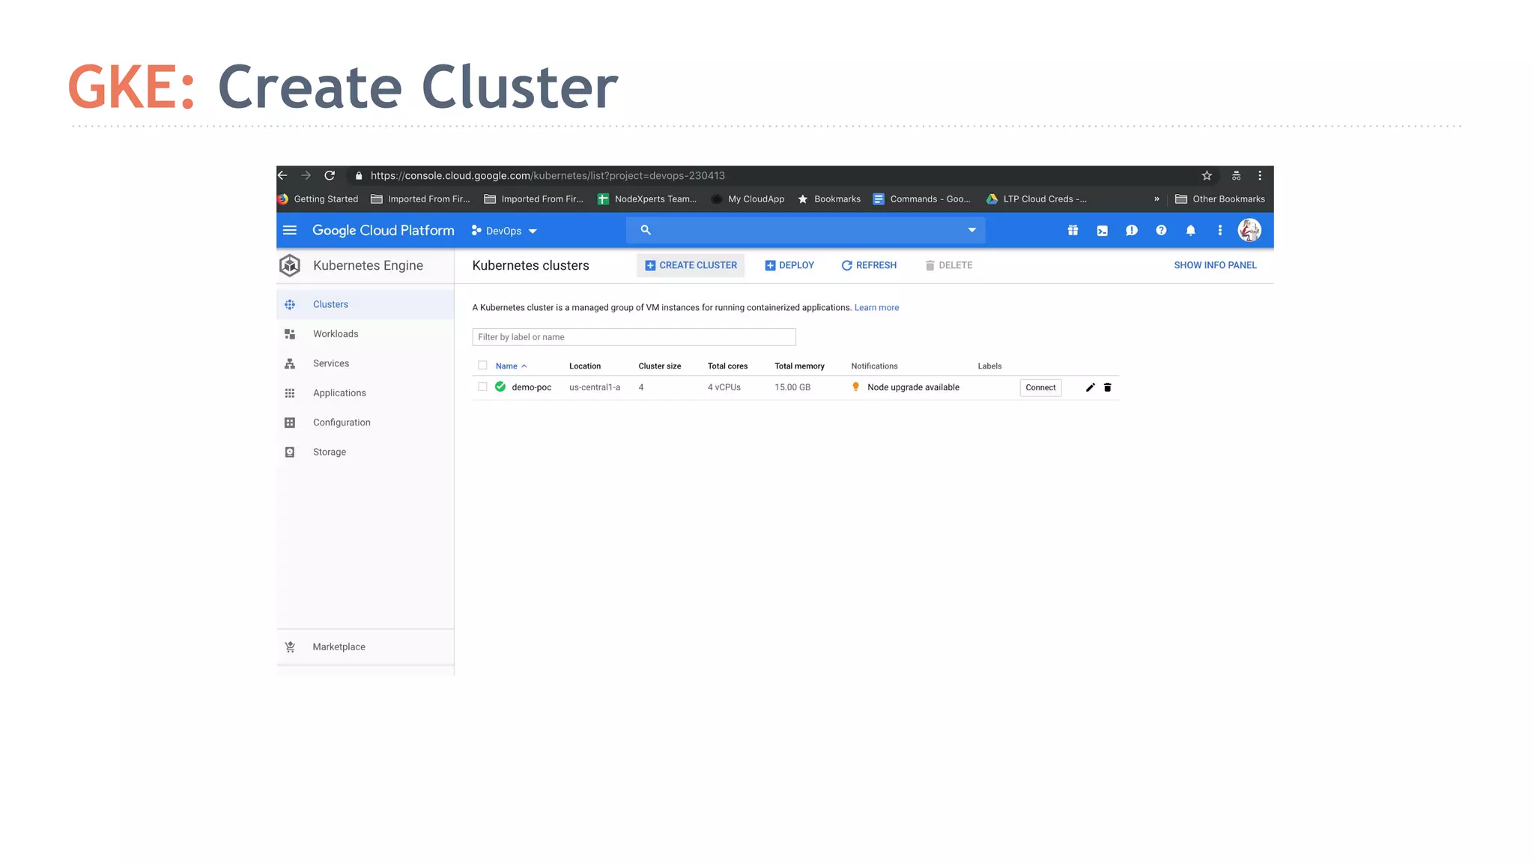
Task: Click the Cloud Shell activation icon
Action: coord(1102,231)
